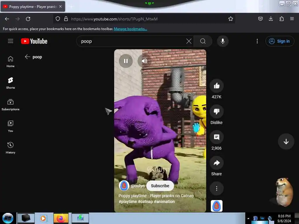Viewport: 299px width, 224px height.
Task: Open the 2,906 comments
Action: coord(216,137)
